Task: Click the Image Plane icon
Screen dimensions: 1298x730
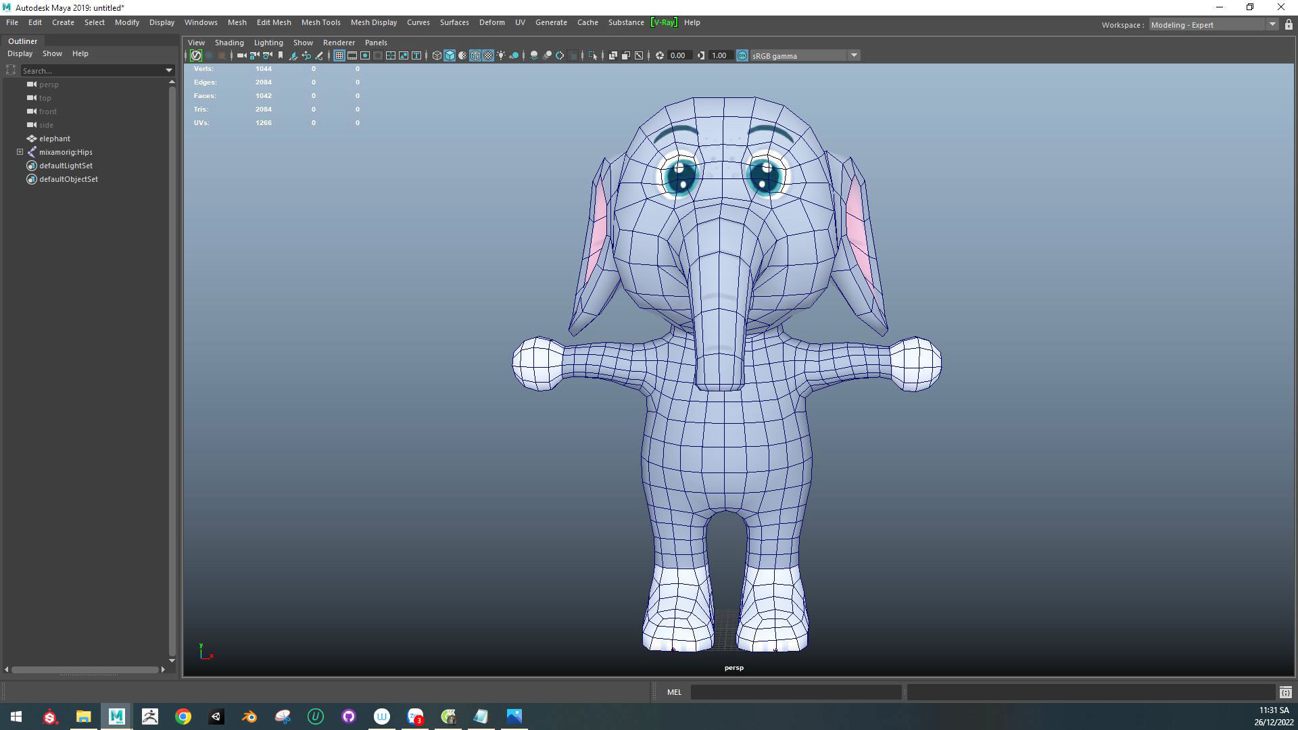Action: [x=293, y=55]
